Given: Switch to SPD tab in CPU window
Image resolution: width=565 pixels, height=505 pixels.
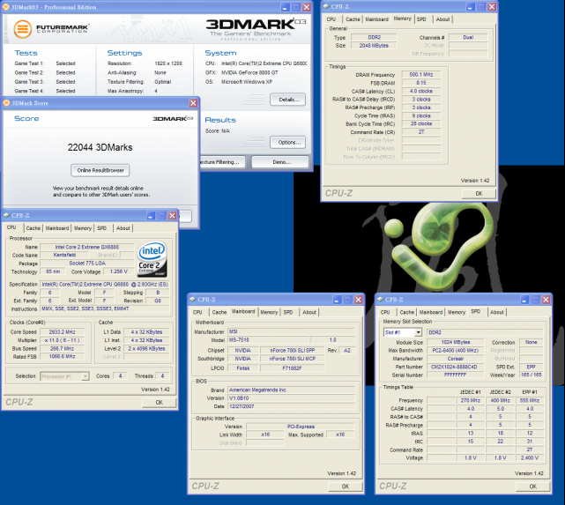Looking at the screenshot, I should (102, 228).
